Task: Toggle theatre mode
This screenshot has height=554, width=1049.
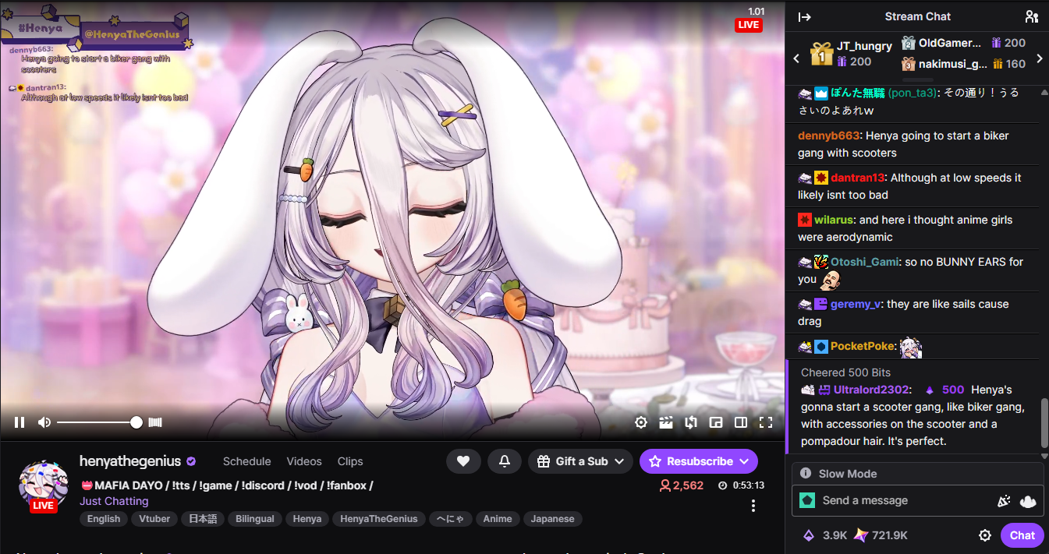Action: (x=741, y=422)
